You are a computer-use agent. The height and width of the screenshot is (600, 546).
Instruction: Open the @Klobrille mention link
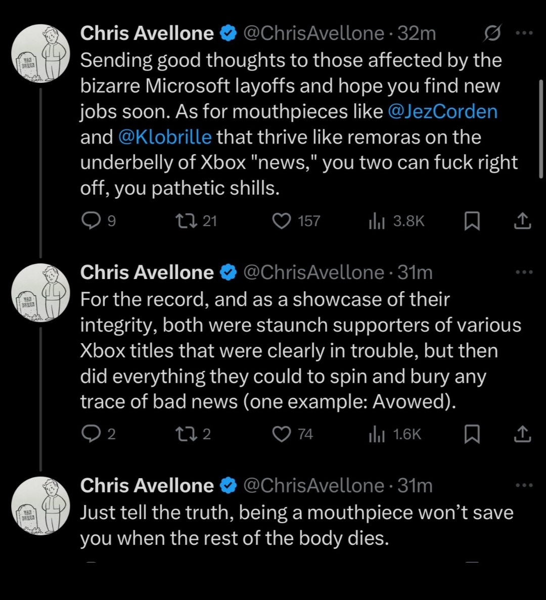point(165,137)
